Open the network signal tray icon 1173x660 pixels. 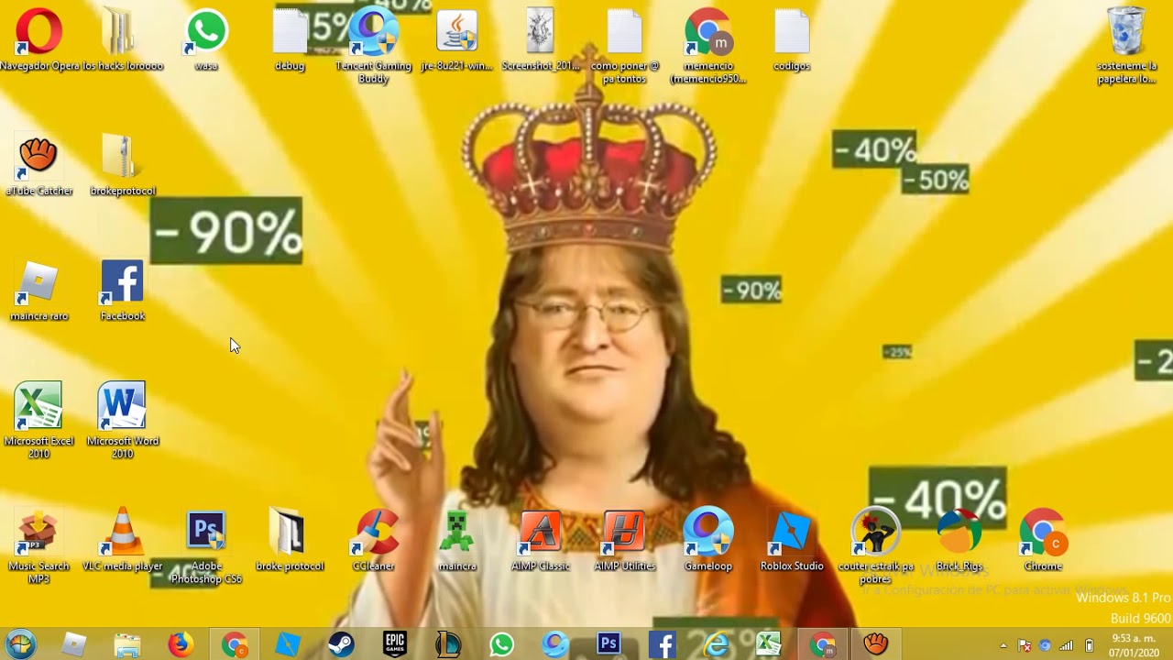[x=1066, y=645]
